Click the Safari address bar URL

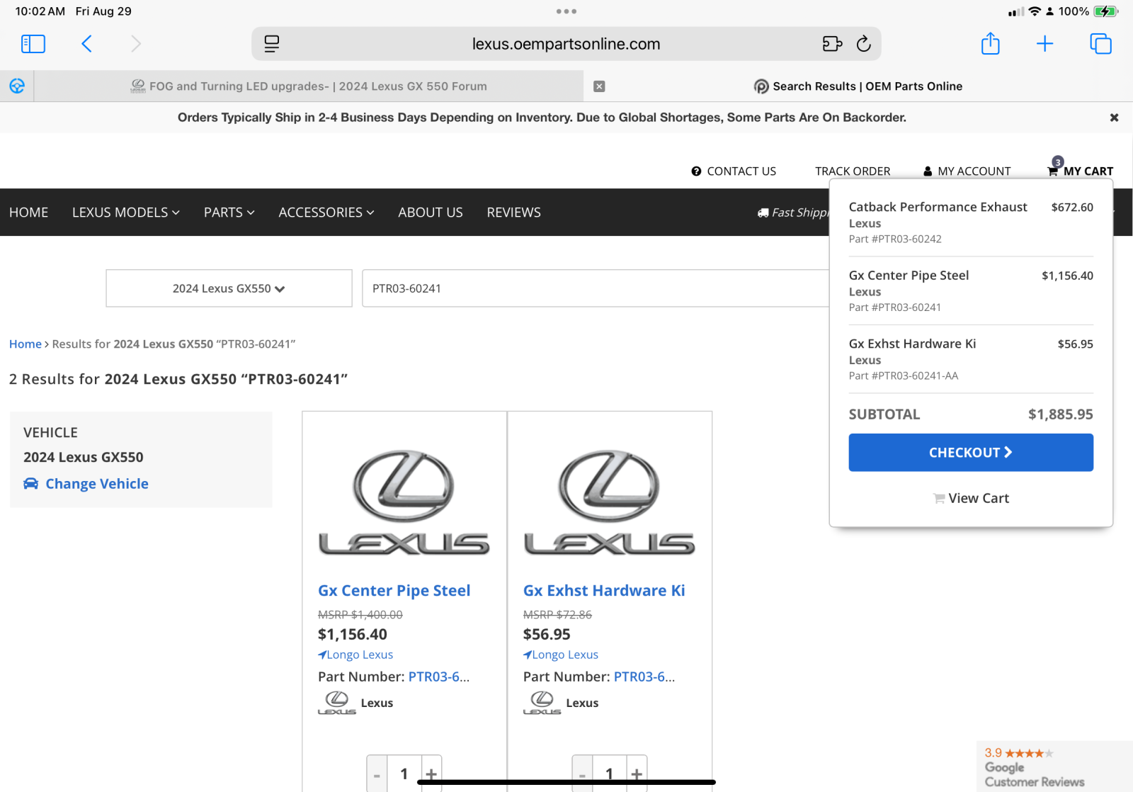coord(566,44)
